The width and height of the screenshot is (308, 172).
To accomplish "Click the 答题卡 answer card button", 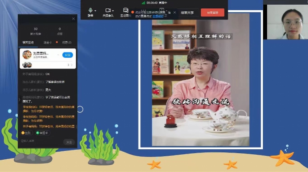I will tap(42, 133).
